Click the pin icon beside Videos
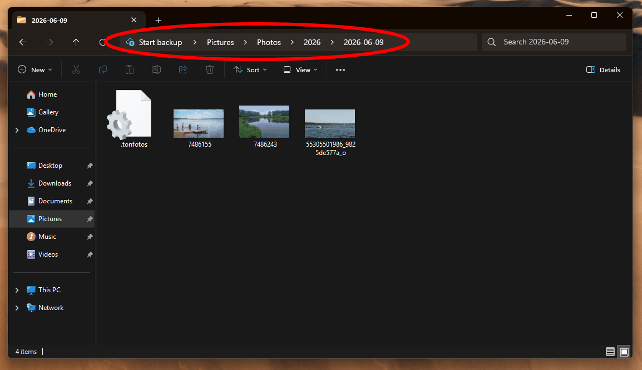The width and height of the screenshot is (642, 370). point(90,254)
